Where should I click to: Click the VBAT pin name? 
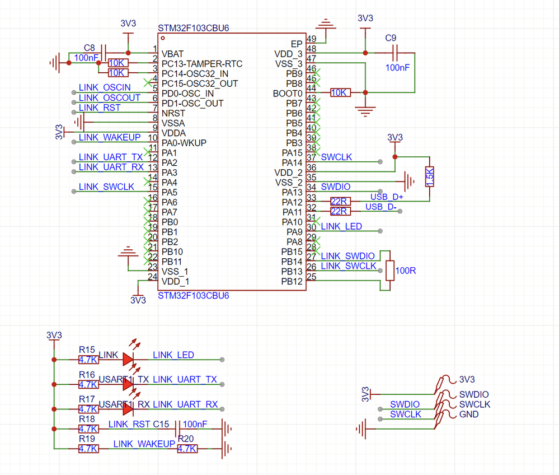[x=172, y=54]
